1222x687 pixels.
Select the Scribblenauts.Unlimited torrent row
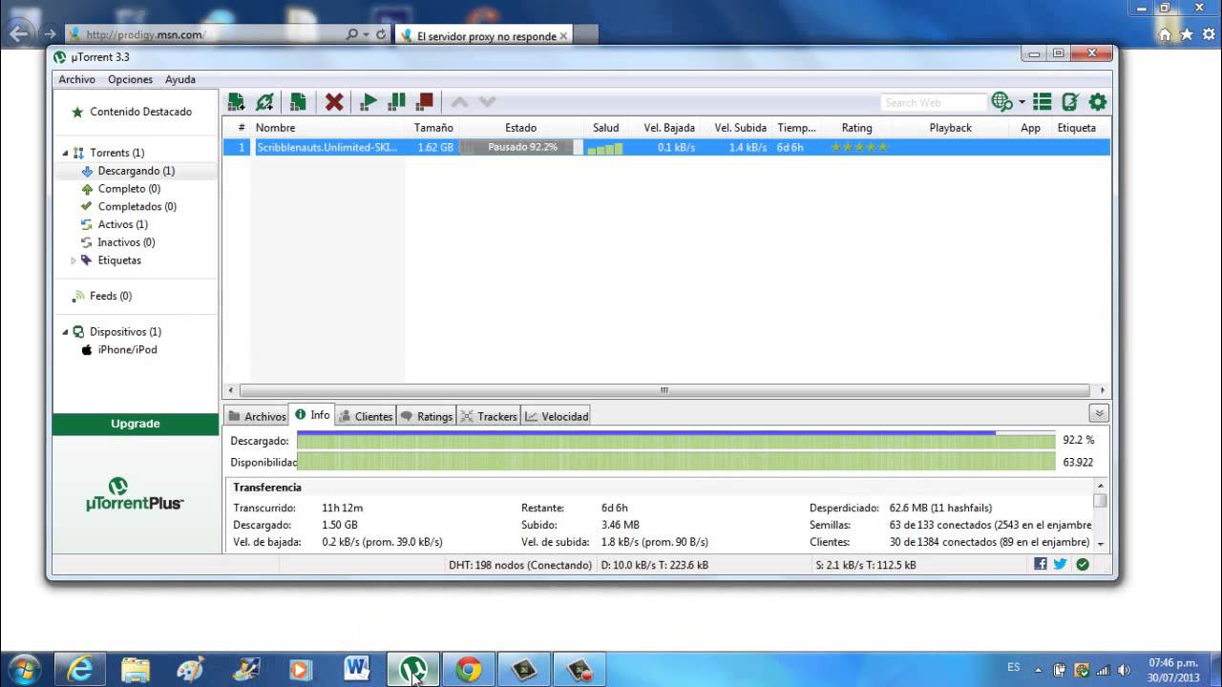(x=666, y=147)
